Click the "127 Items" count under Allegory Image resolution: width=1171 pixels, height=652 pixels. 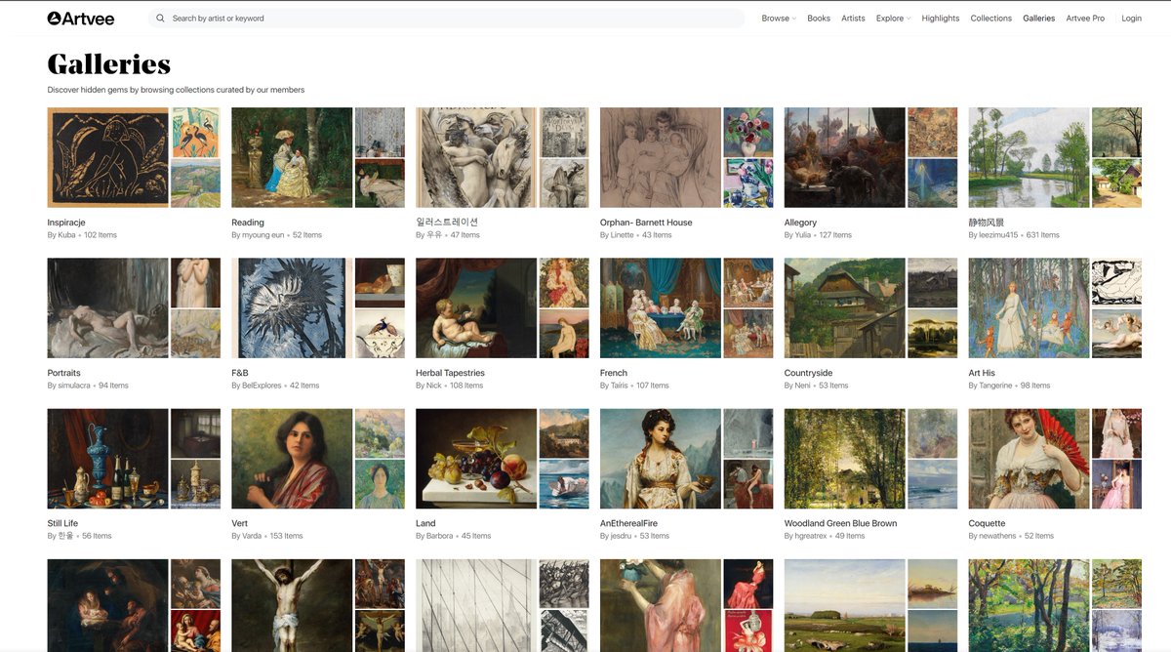click(x=835, y=235)
